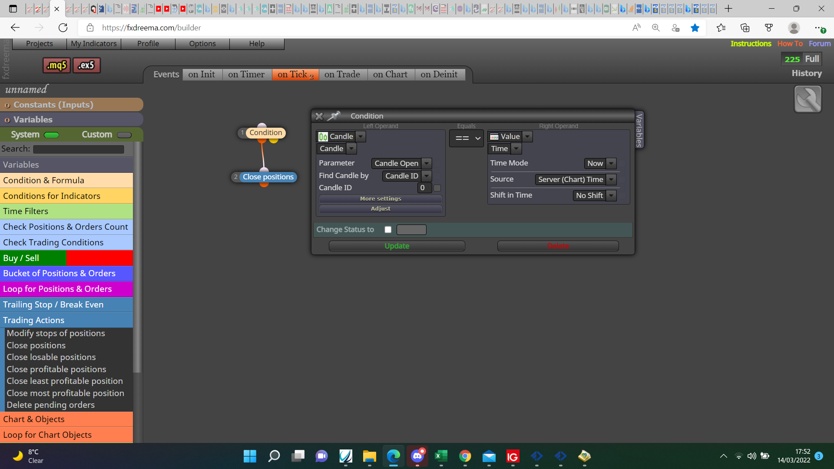This screenshot has height=469, width=834.
Task: Open Excel from the taskbar
Action: [x=441, y=456]
